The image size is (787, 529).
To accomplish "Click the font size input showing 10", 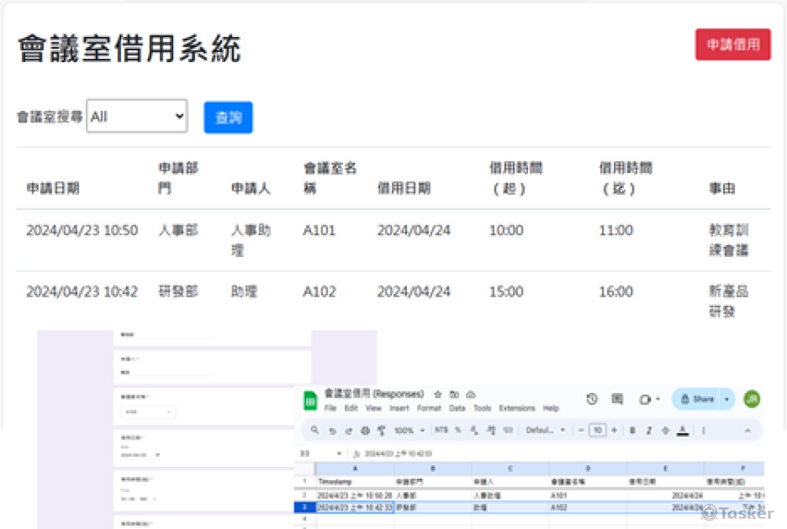I will 597,430.
